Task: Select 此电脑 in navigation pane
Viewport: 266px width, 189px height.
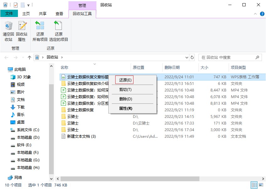Action: click(x=17, y=69)
